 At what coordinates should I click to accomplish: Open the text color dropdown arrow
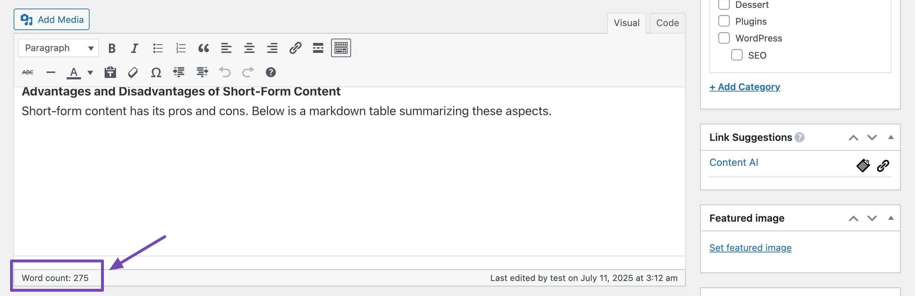90,73
